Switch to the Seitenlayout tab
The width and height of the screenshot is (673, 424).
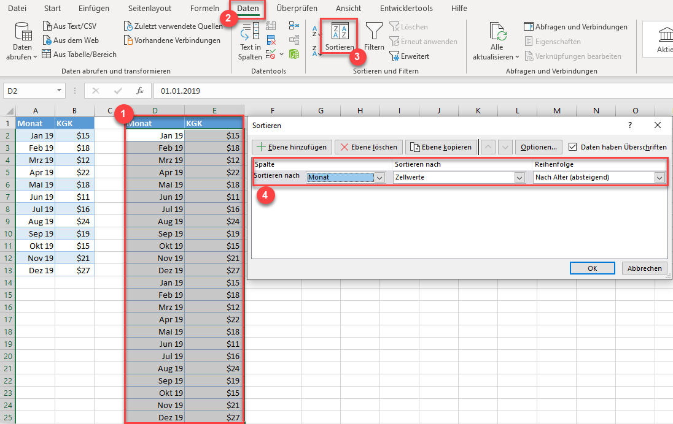tap(150, 8)
